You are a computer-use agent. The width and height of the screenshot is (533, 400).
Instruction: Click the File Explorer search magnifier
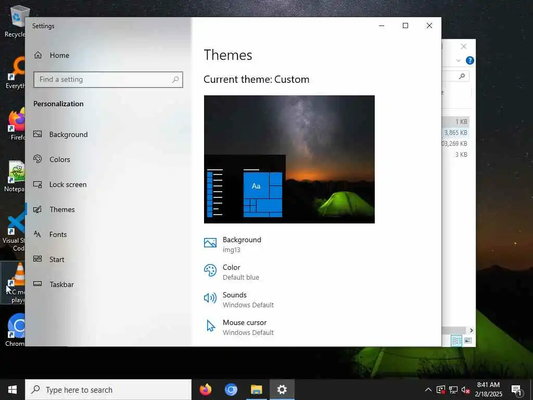click(462, 76)
